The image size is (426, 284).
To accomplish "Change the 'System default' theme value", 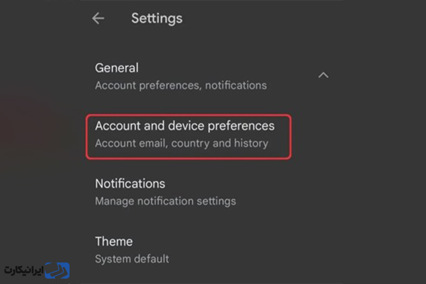I will coord(132,259).
